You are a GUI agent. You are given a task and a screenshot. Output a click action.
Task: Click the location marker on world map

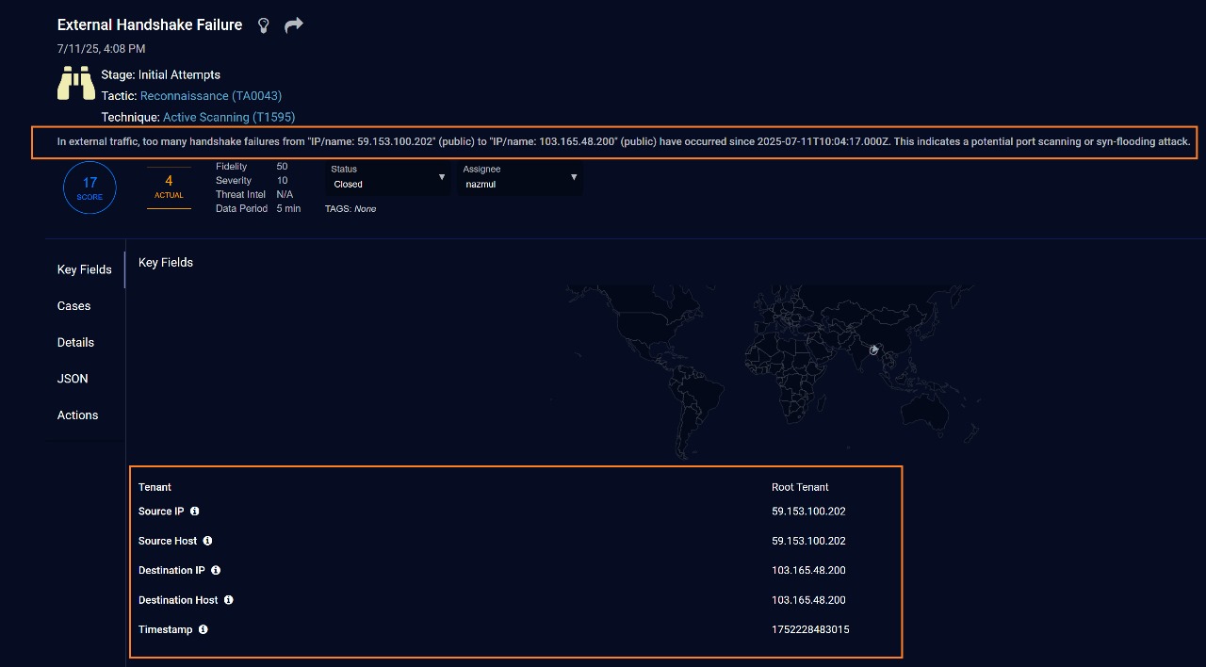point(873,350)
